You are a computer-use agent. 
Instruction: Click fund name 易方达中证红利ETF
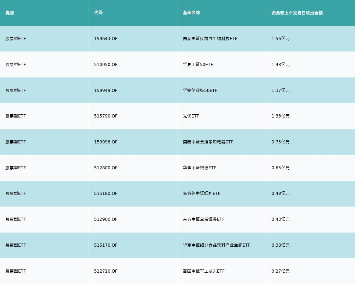coord(202,193)
